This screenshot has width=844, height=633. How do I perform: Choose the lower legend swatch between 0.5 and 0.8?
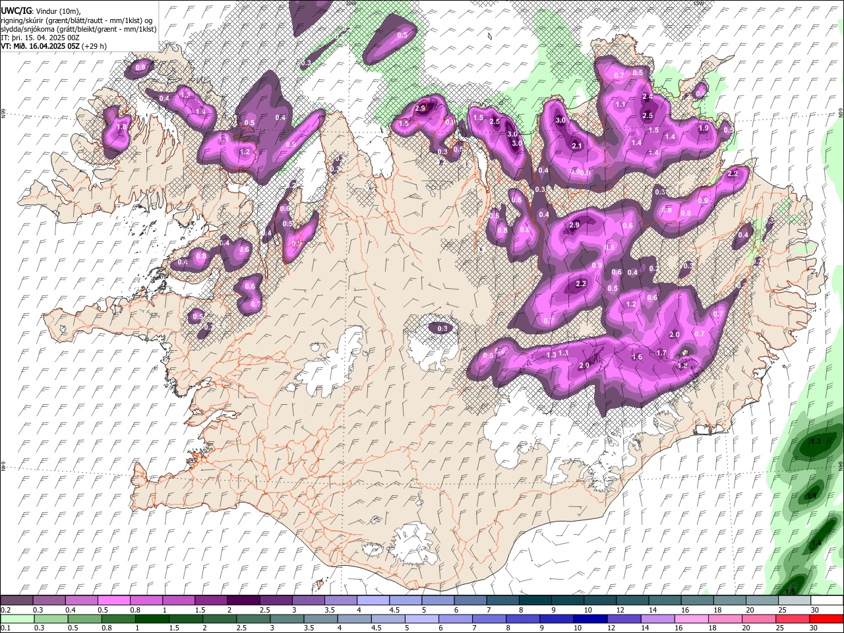pyautogui.click(x=84, y=618)
